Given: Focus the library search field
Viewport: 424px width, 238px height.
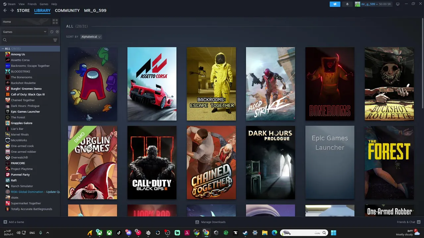Looking at the screenshot, I should 26,40.
